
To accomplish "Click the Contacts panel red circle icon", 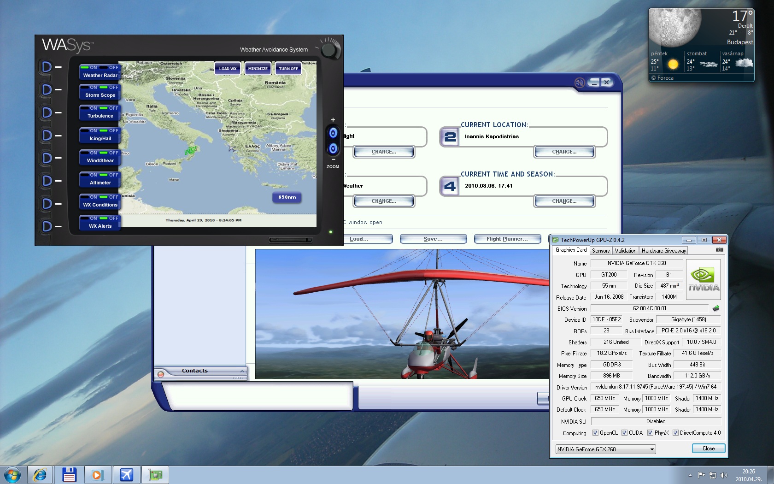I will (161, 374).
